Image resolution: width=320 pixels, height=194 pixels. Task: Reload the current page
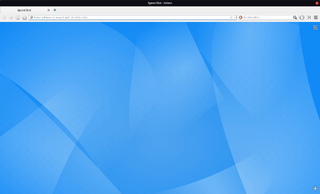pyautogui.click(x=18, y=18)
